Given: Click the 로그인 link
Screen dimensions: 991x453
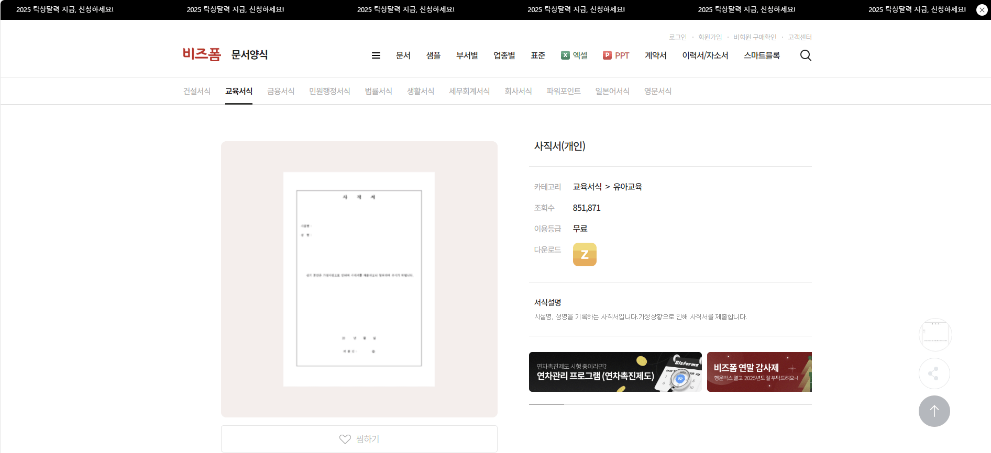Looking at the screenshot, I should (x=677, y=37).
